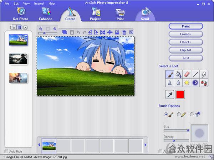This screenshot has width=214, height=160.
Task: Open the View menu
Action: (x=26, y=4)
